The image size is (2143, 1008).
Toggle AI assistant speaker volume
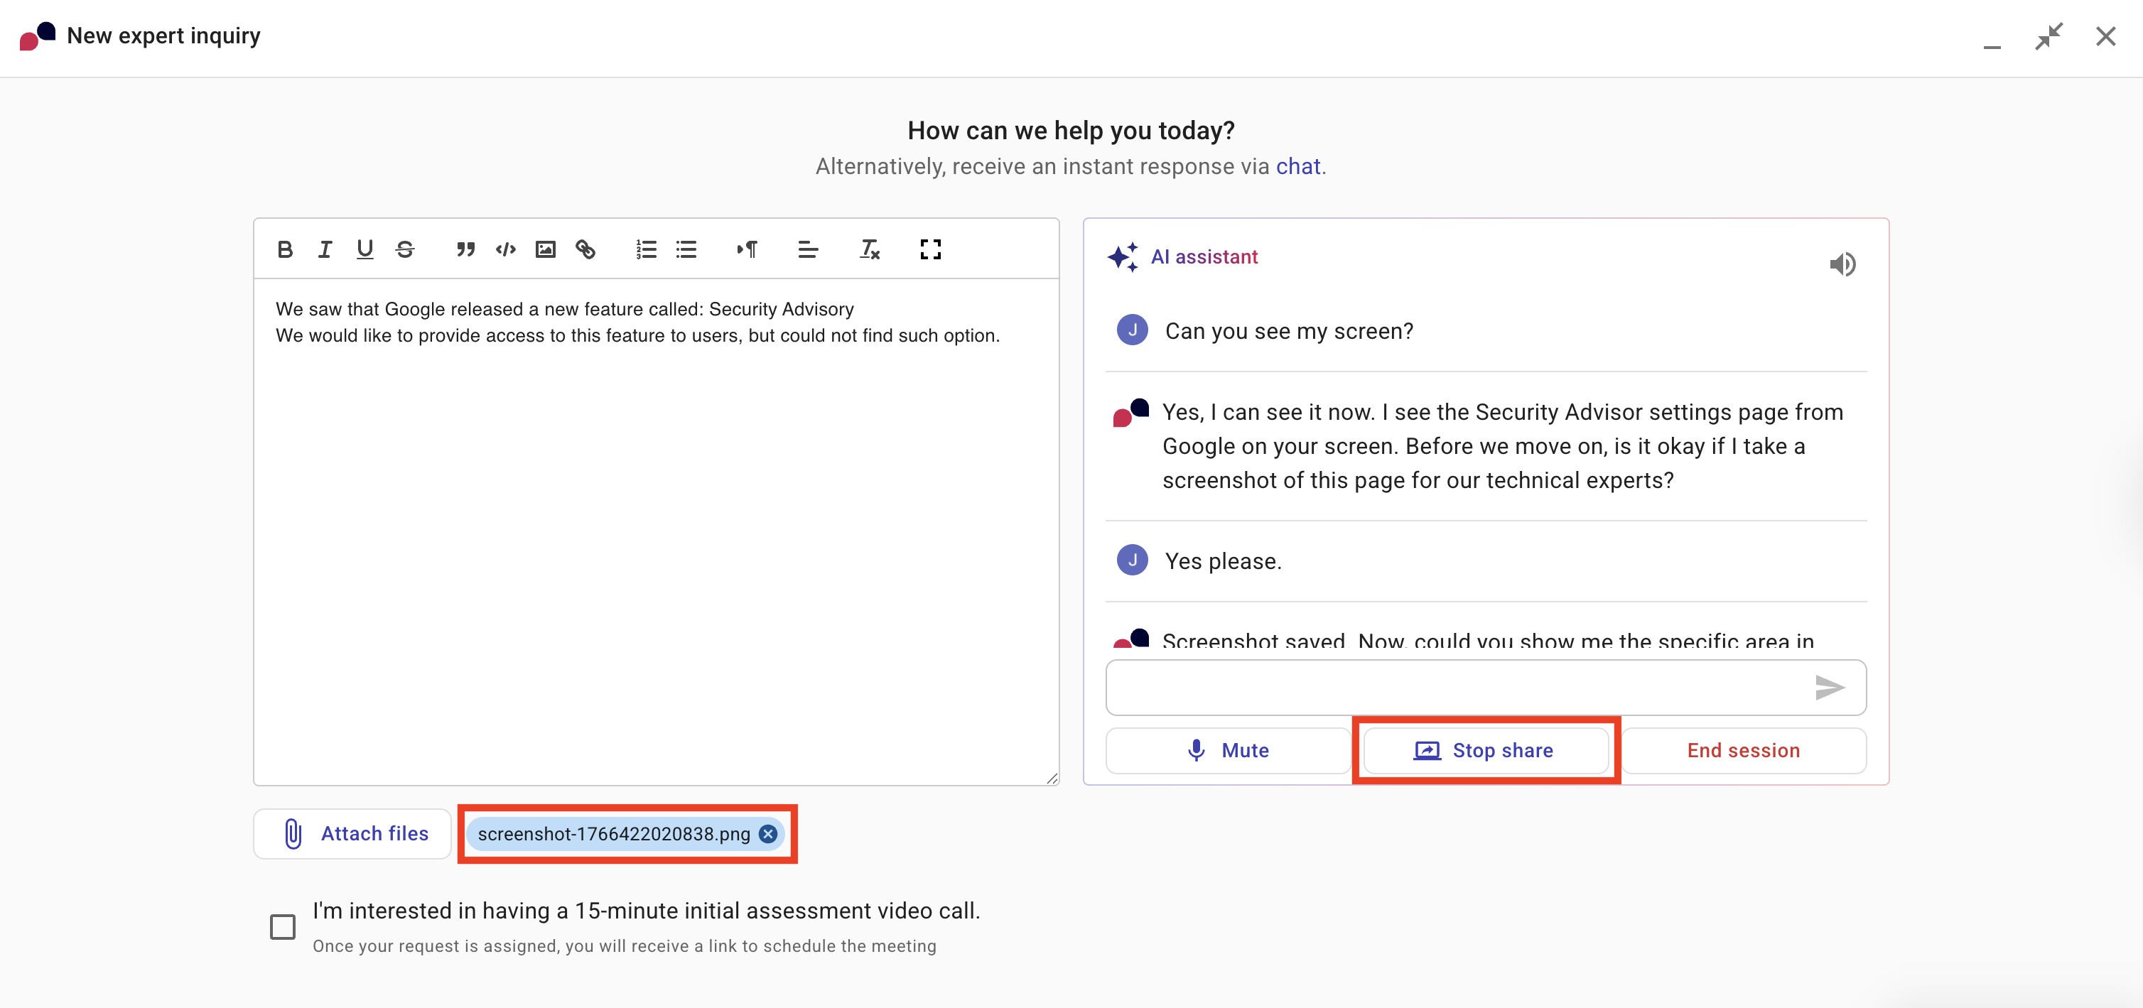1842,264
